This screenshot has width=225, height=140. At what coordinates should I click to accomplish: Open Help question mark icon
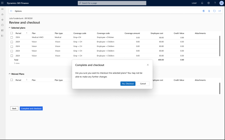(x=215, y=3)
